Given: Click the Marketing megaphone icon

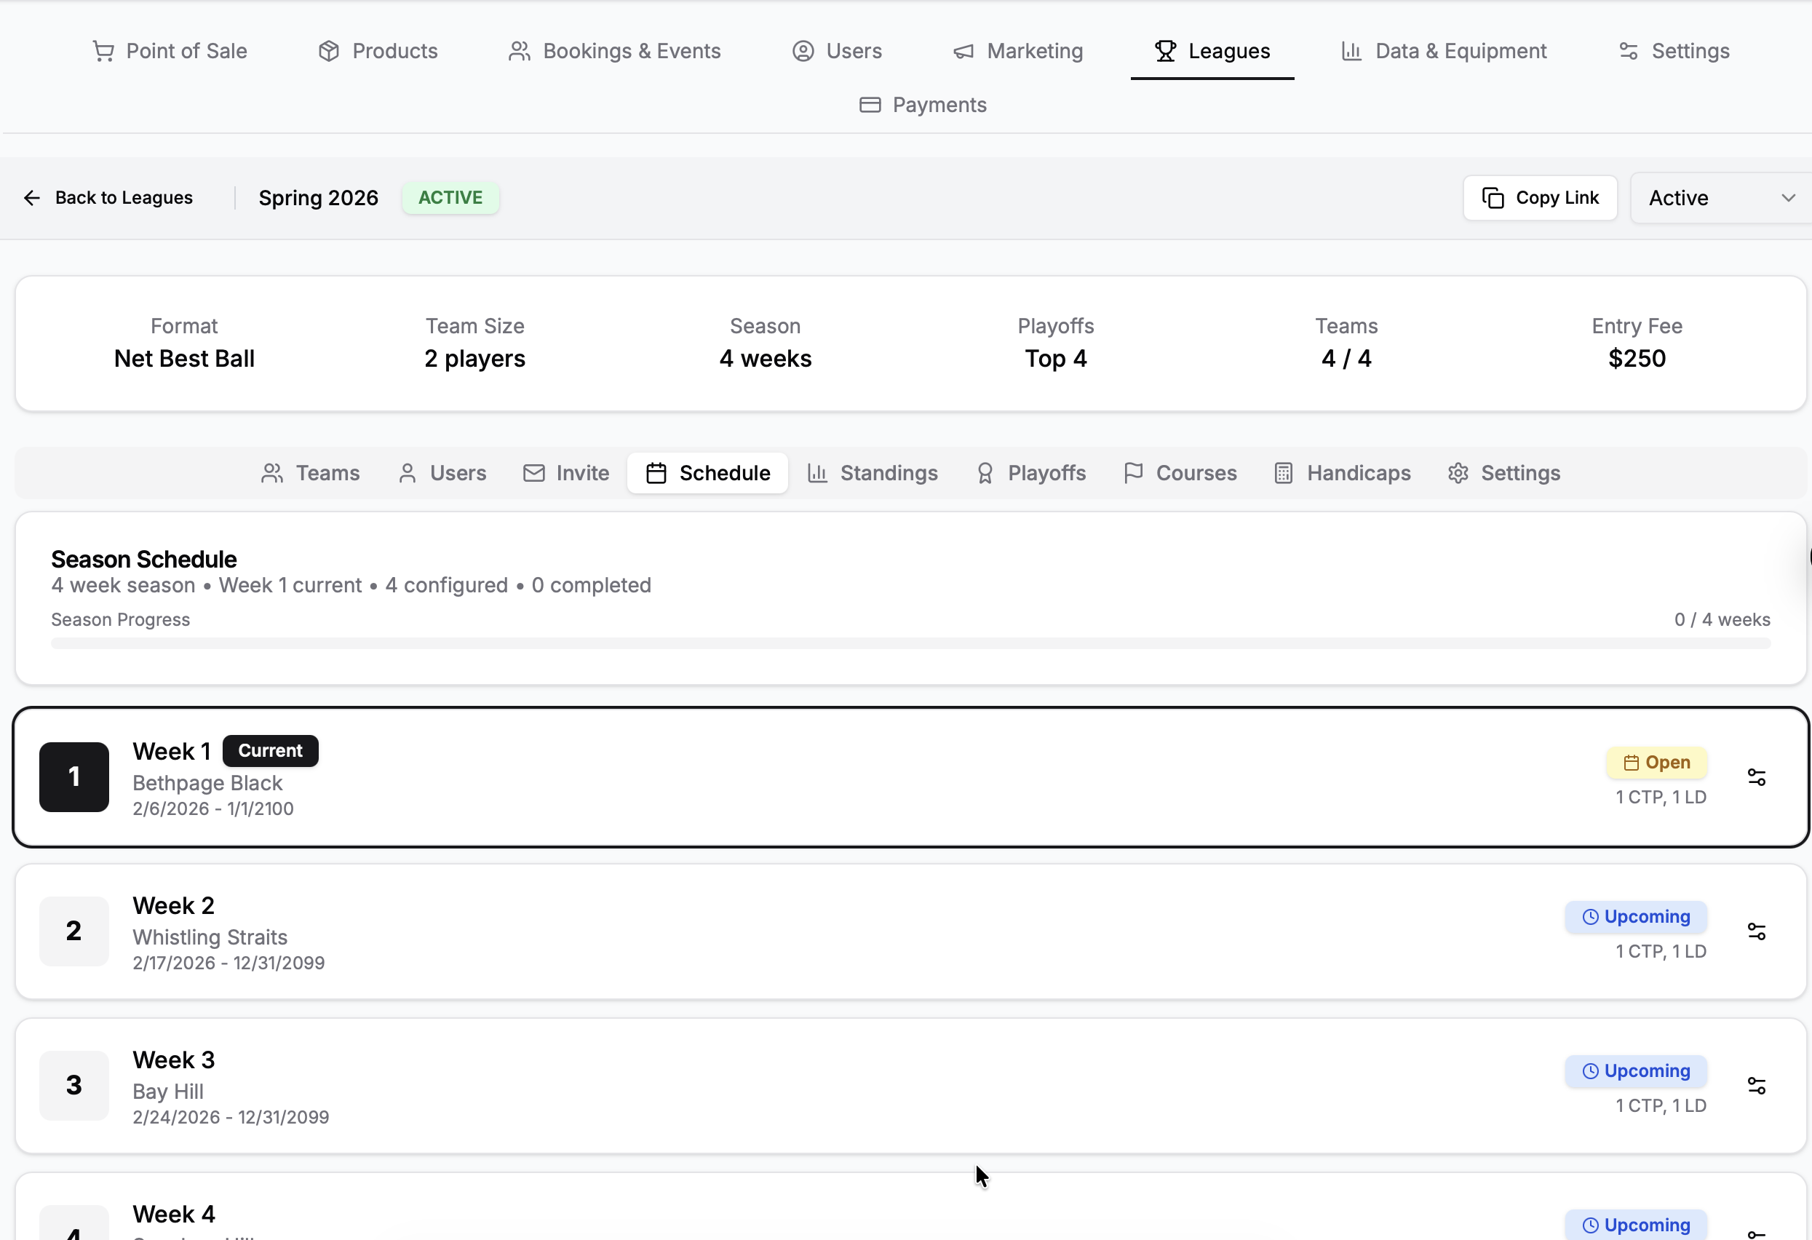Looking at the screenshot, I should (x=963, y=52).
